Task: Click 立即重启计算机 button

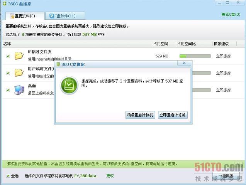Action: point(173,115)
